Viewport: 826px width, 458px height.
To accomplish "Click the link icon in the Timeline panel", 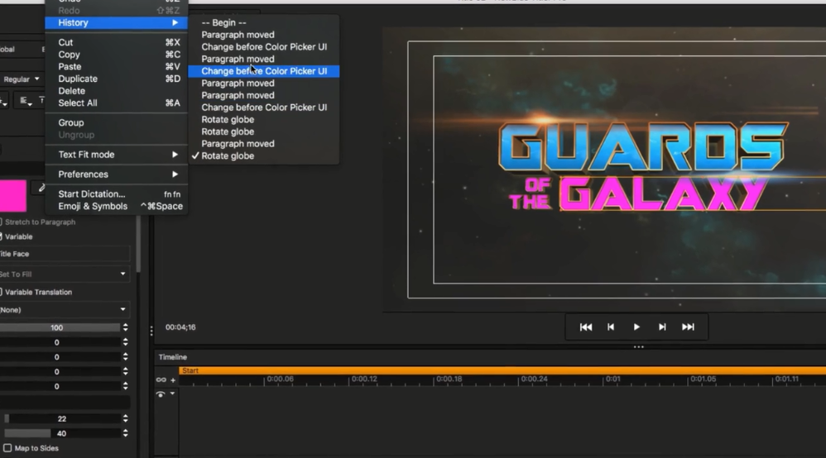I will tap(161, 380).
